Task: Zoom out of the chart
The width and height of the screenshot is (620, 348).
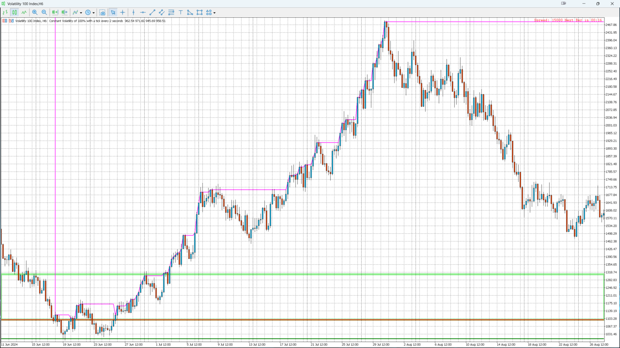Action: [x=44, y=13]
